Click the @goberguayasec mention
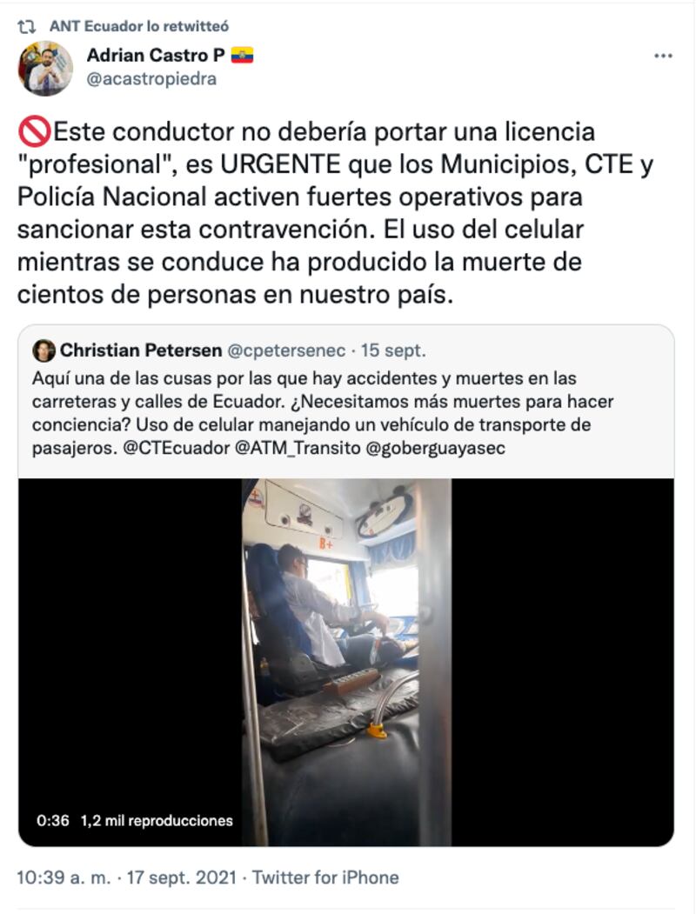Image resolution: width=696 pixels, height=914 pixels. [435, 448]
